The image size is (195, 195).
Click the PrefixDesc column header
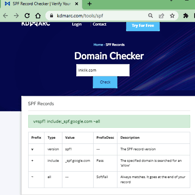pyautogui.click(x=105, y=137)
